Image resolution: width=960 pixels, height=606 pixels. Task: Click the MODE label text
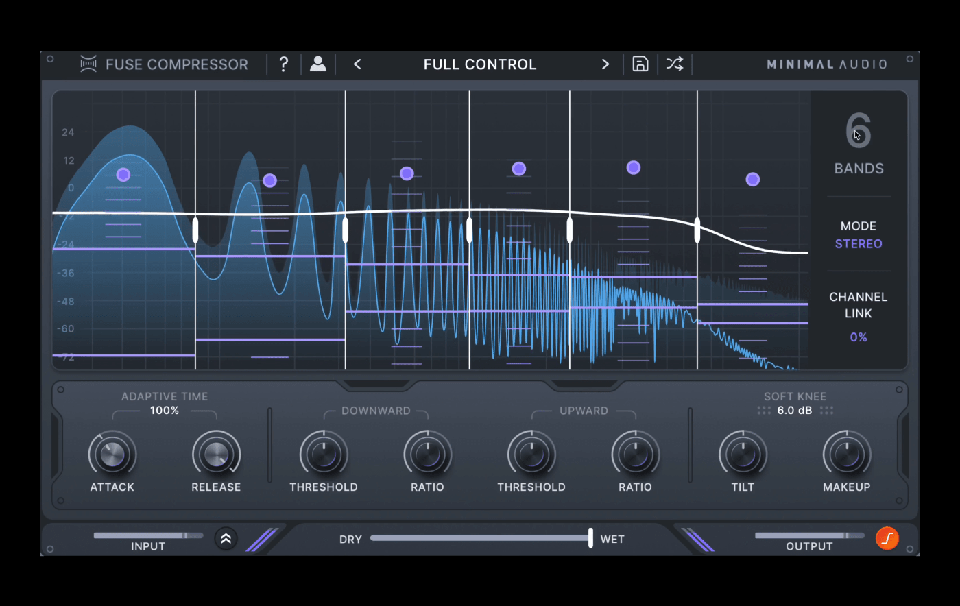click(859, 226)
